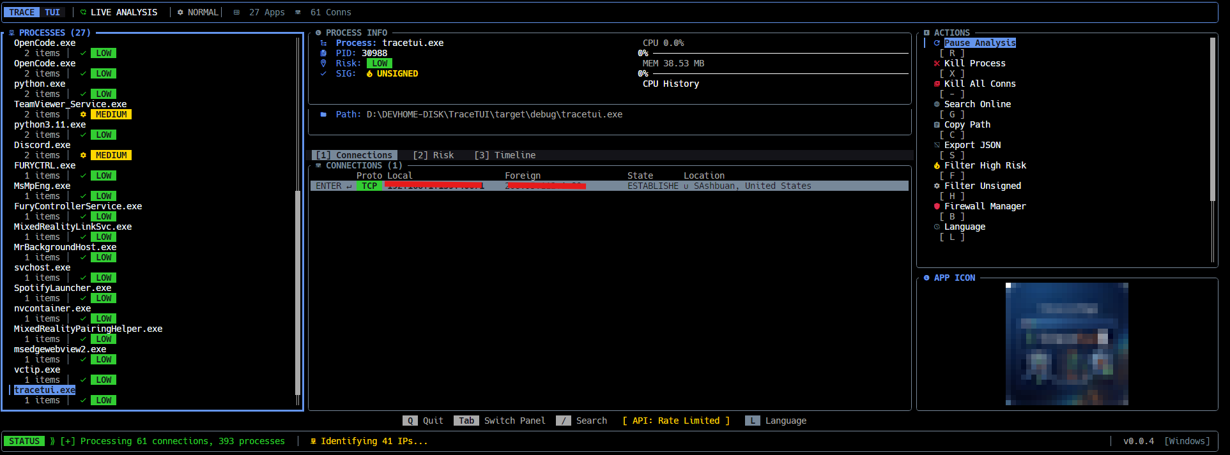
Task: Choose Firewall Manager action
Action: [x=985, y=206]
